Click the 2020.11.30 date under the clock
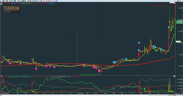This screenshot has width=183, height=96. (x=7, y=12)
